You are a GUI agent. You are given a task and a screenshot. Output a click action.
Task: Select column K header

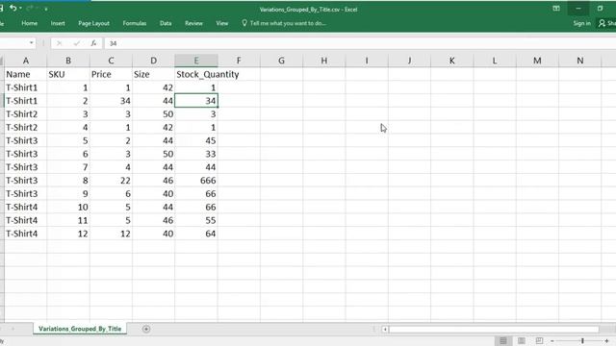(x=451, y=61)
